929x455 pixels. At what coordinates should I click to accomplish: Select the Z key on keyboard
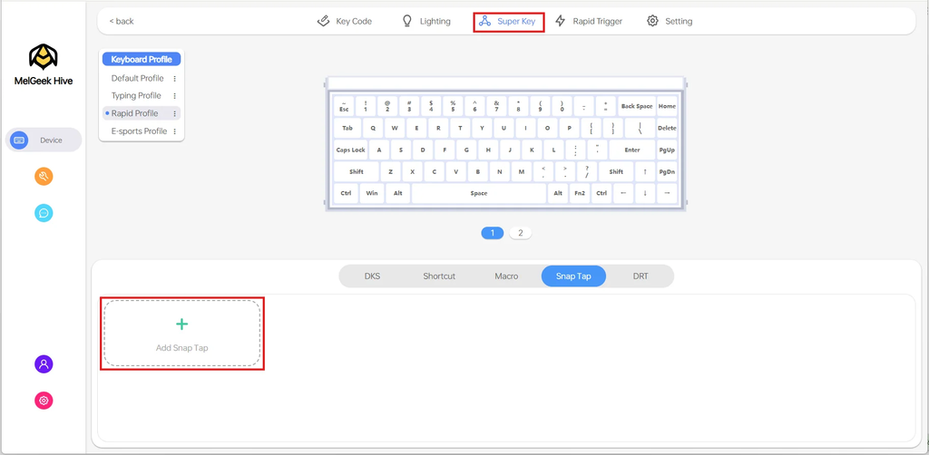point(390,171)
